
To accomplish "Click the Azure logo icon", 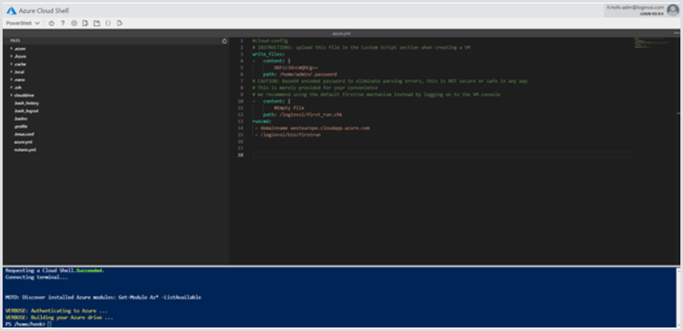I will 11,10.
